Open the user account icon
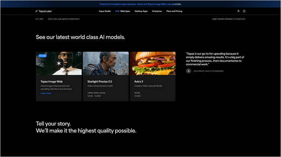Viewport: 281px width, 157px height. 238,11
